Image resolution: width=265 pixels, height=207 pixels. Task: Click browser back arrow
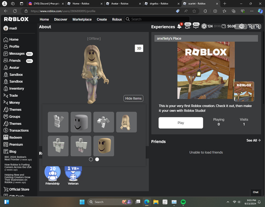click(6, 11)
